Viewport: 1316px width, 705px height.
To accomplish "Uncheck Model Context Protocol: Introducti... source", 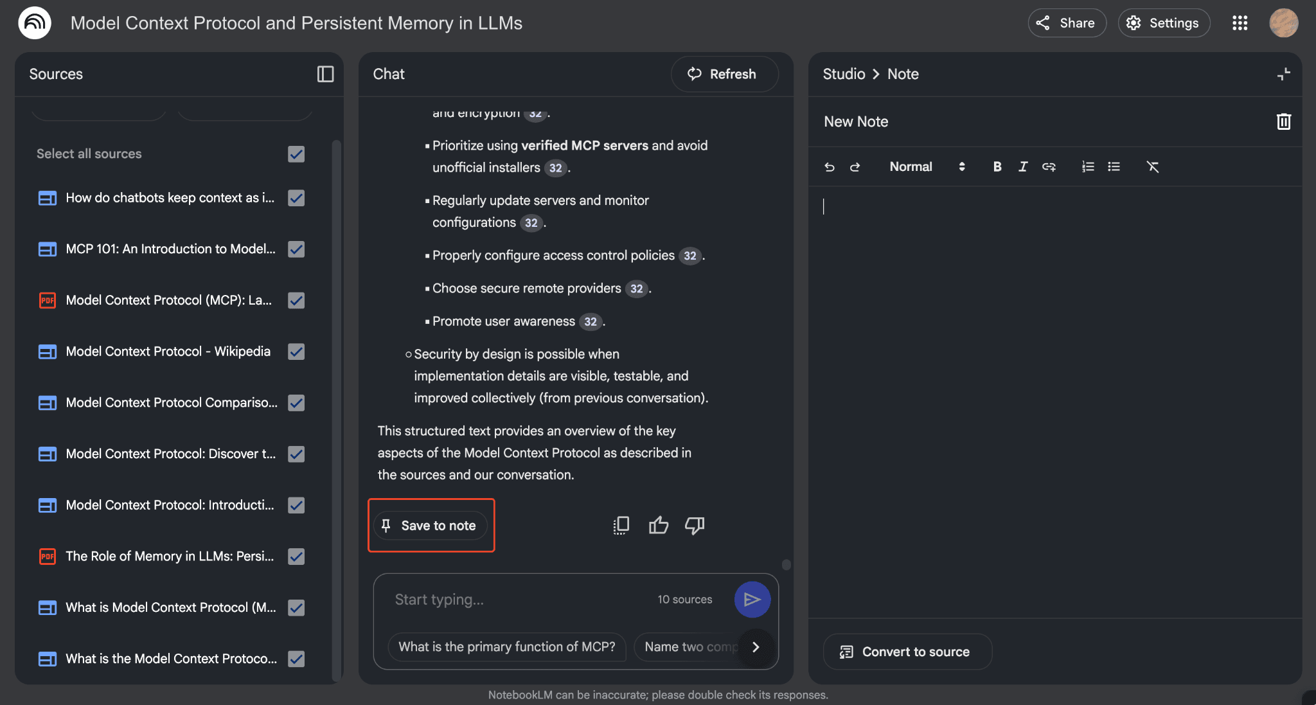I will pos(296,505).
